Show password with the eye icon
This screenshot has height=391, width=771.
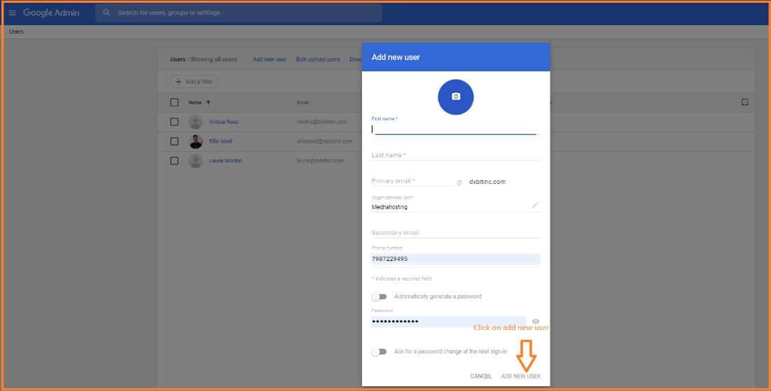click(536, 322)
